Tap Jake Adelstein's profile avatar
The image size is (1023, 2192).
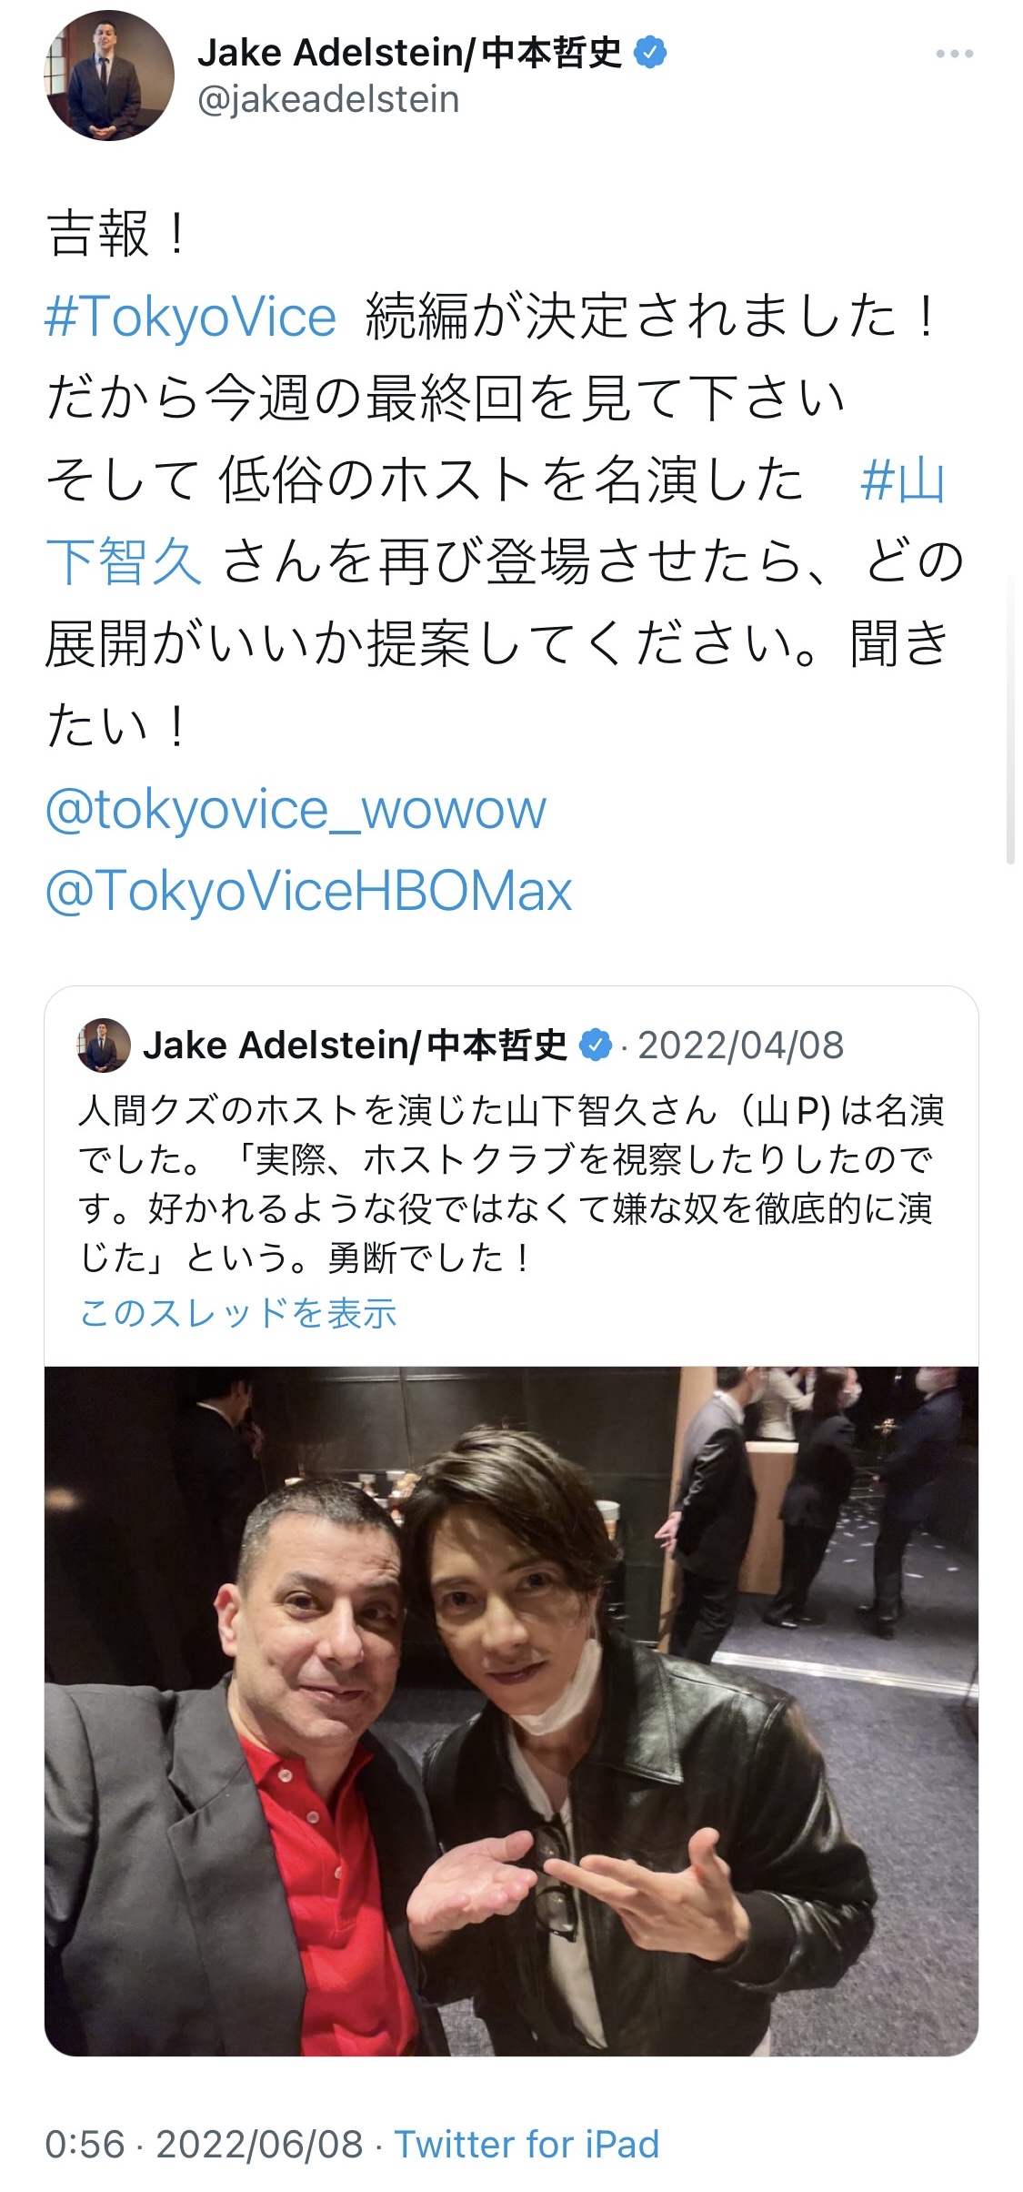109,76
